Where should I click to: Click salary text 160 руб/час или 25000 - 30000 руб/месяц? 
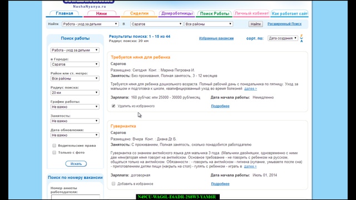pos(166,98)
